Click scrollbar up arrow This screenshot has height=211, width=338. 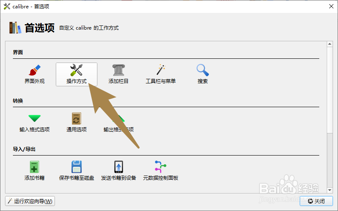coord(330,44)
